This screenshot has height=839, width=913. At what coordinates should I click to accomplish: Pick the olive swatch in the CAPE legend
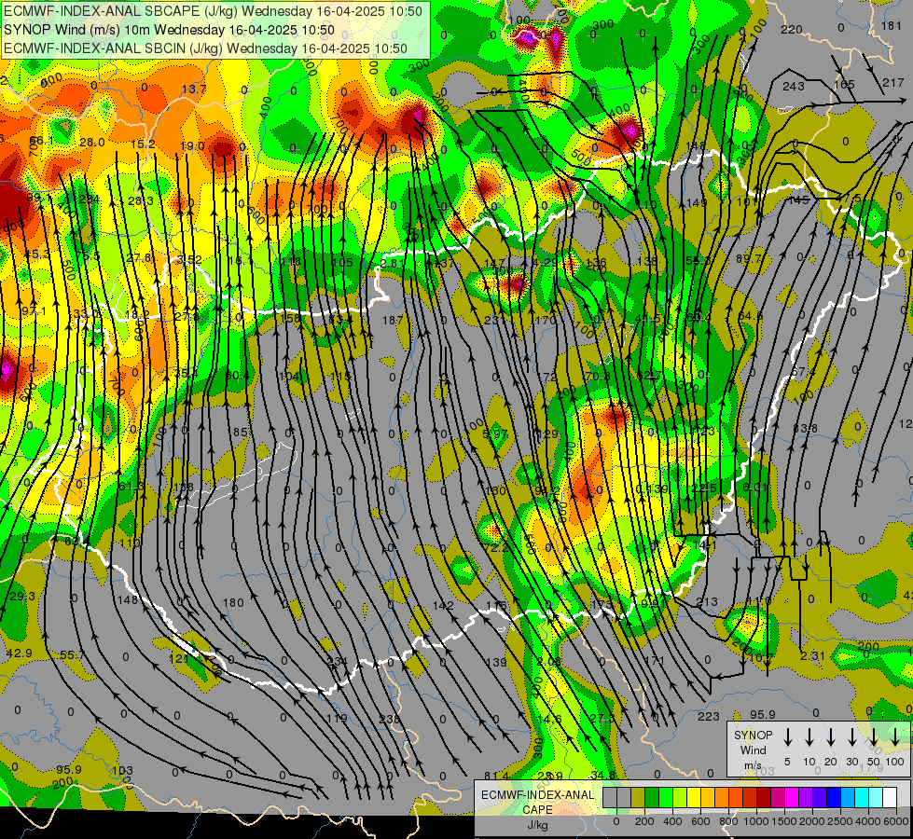638,797
